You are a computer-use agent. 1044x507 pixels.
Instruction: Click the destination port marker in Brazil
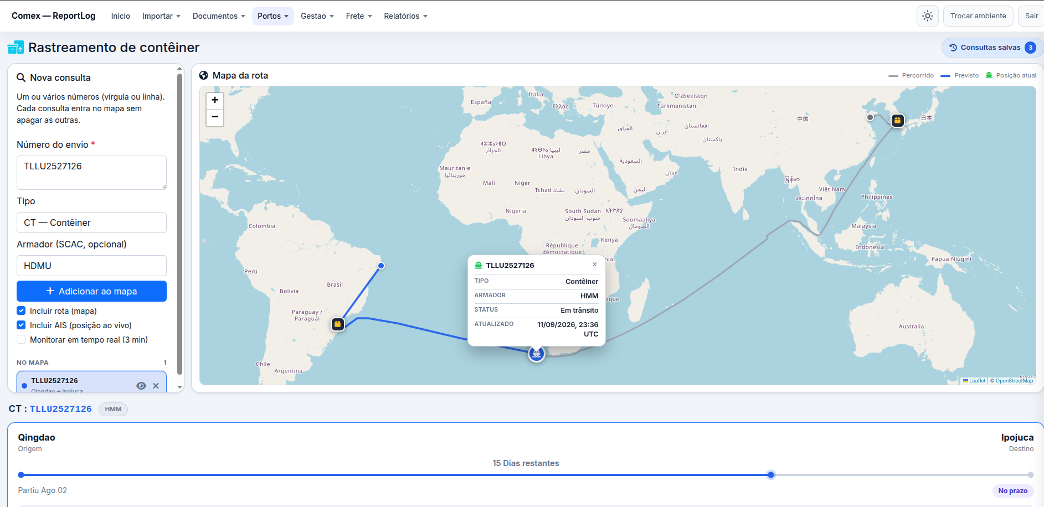tap(338, 324)
